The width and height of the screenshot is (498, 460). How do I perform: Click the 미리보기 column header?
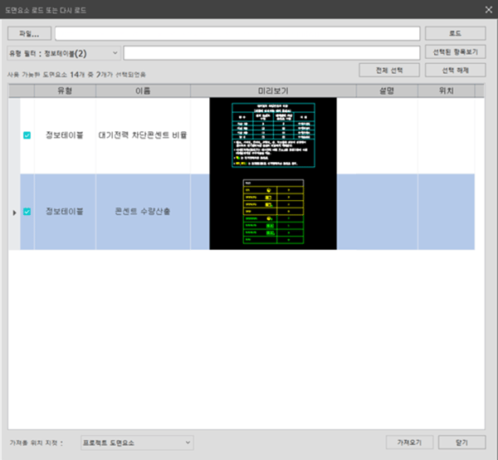(x=273, y=91)
